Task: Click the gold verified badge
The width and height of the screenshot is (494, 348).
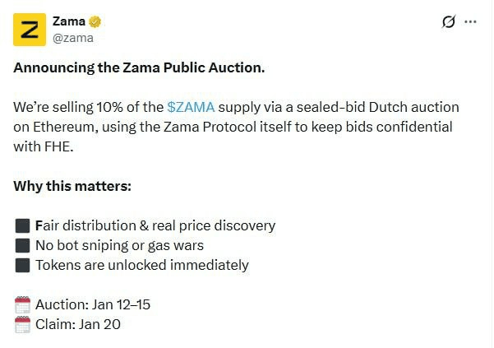Action: 95,21
